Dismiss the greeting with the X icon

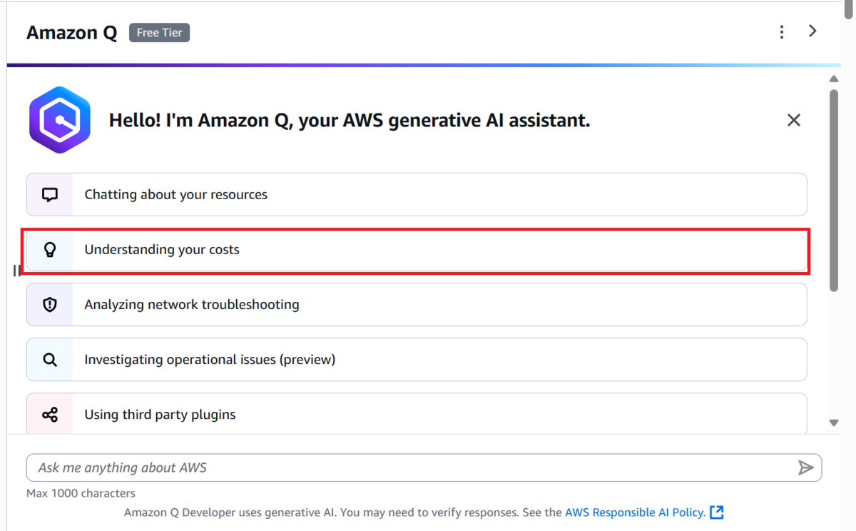794,120
